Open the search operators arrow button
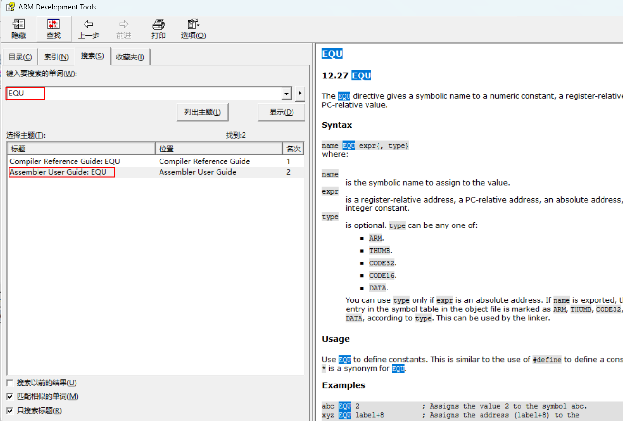623x421 pixels. point(300,94)
